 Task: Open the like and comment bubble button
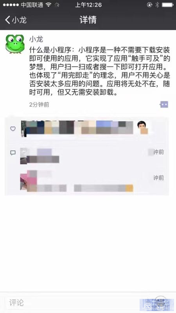164,104
